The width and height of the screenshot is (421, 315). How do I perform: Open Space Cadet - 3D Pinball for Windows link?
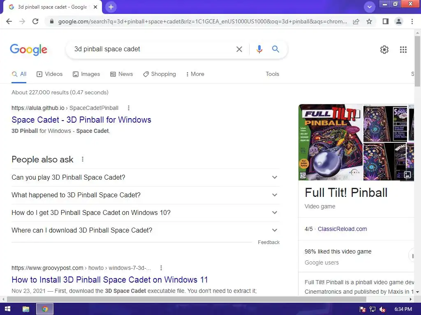[x=81, y=120]
